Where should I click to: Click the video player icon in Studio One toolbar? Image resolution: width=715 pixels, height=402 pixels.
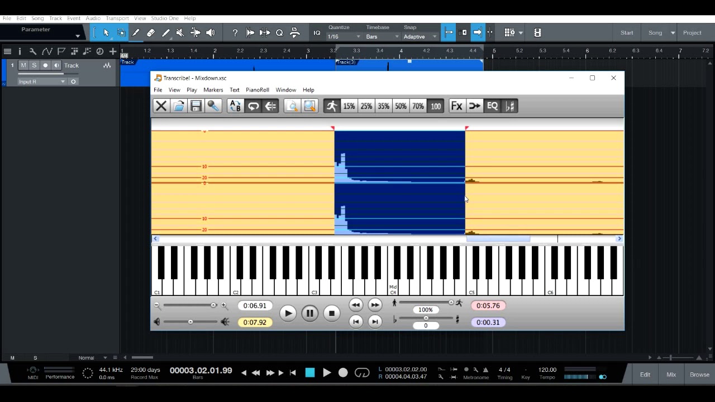click(537, 33)
